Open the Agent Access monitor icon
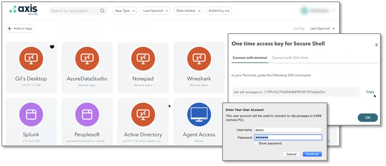The image size is (386, 166). pos(199,114)
